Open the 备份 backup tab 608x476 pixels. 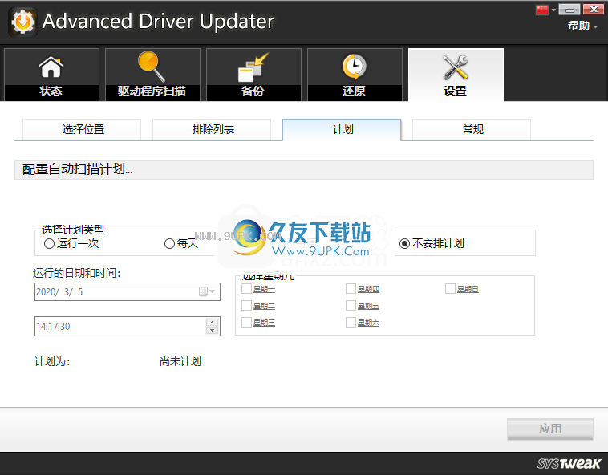pyautogui.click(x=253, y=75)
